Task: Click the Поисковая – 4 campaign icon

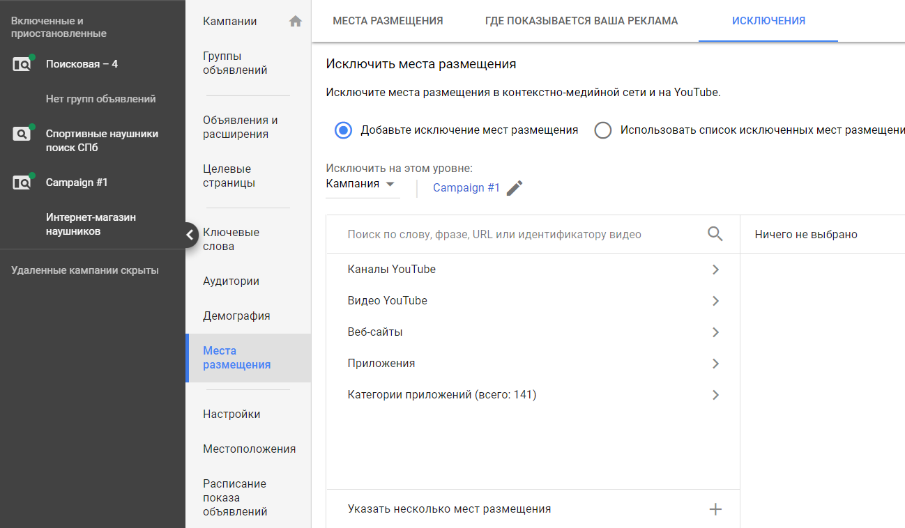Action: [x=22, y=64]
